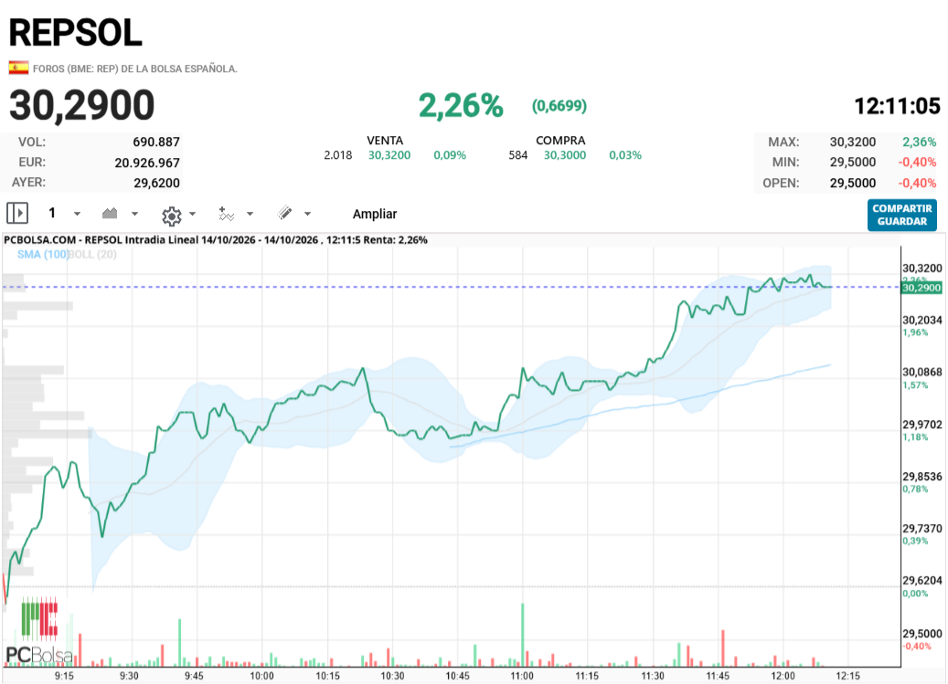Image resolution: width=948 pixels, height=684 pixels.
Task: Open the FOROS (BME: REP) link
Action: pos(134,68)
